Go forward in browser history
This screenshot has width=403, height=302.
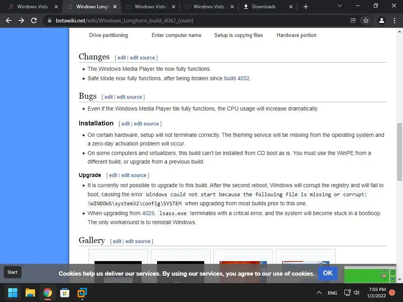[21, 20]
